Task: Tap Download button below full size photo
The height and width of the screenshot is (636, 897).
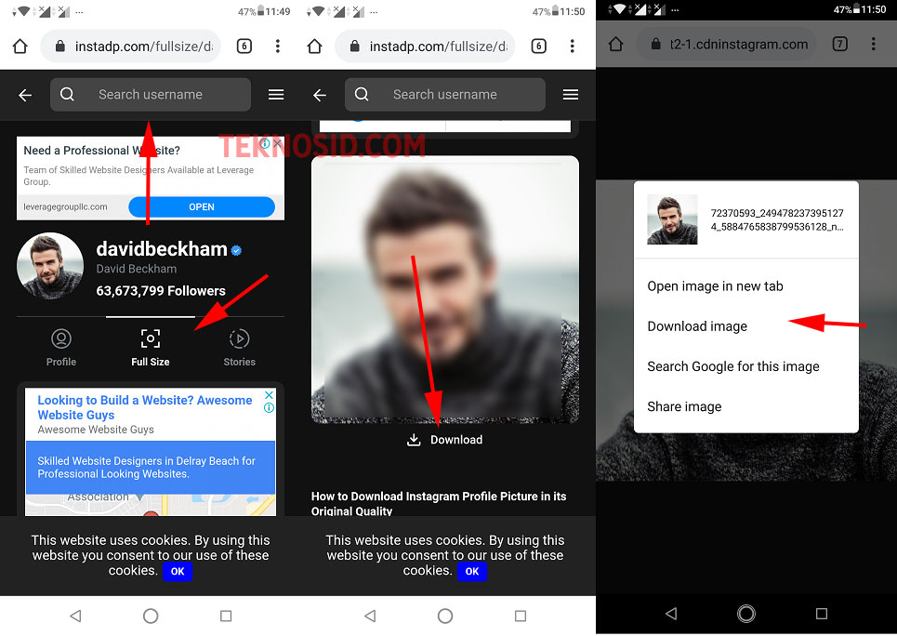Action: pyautogui.click(x=445, y=440)
